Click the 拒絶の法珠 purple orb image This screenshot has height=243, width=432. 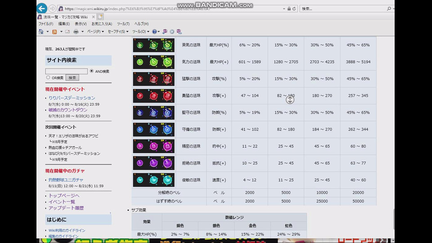[154, 163]
